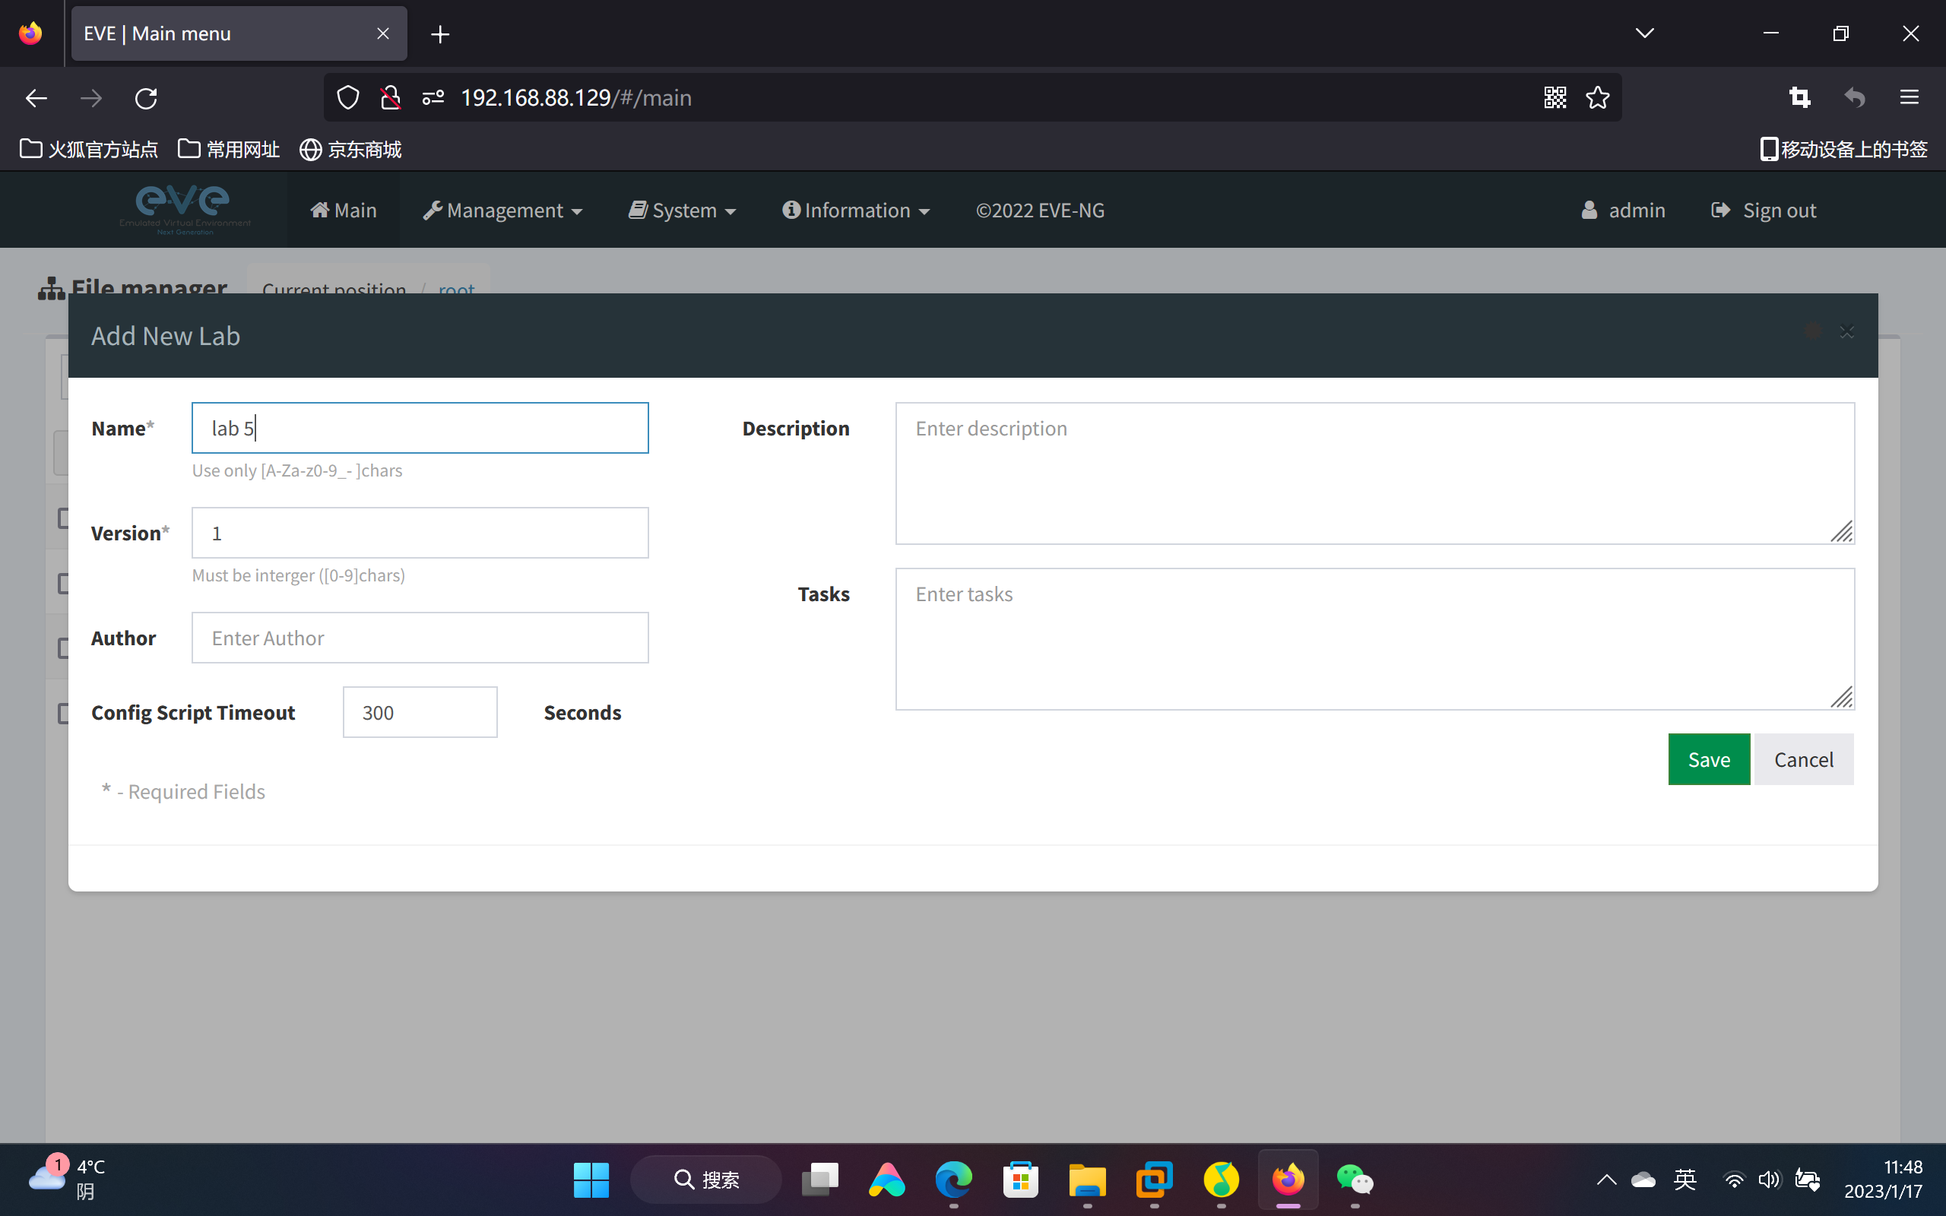Click the site permissions icon in address bar
Image resolution: width=1946 pixels, height=1216 pixels.
pyautogui.click(x=433, y=97)
